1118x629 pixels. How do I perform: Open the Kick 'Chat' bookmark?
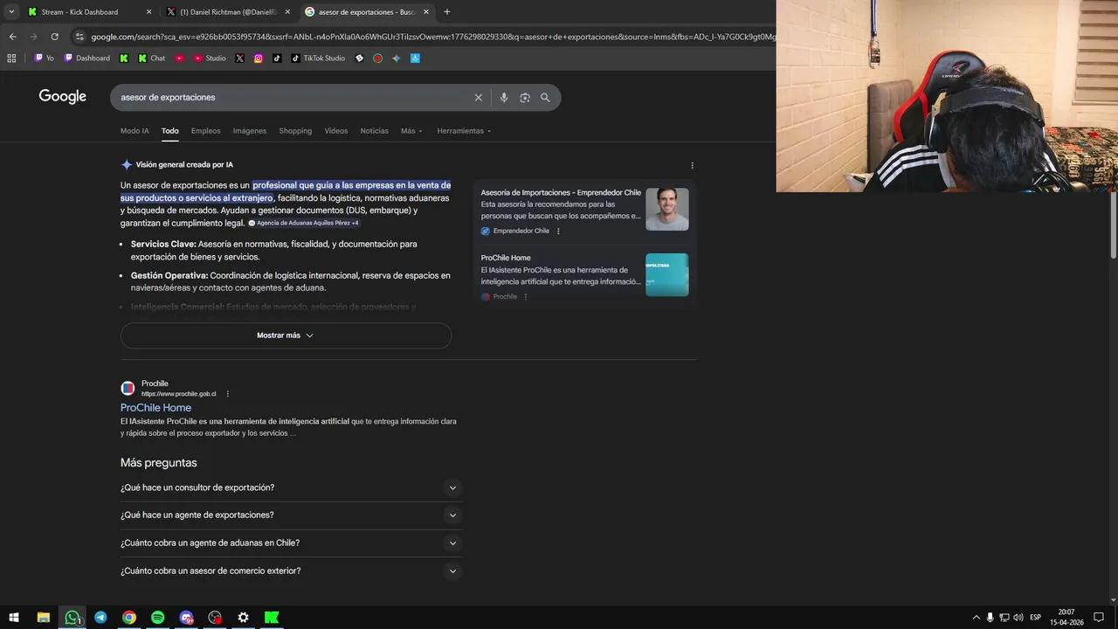(150, 59)
